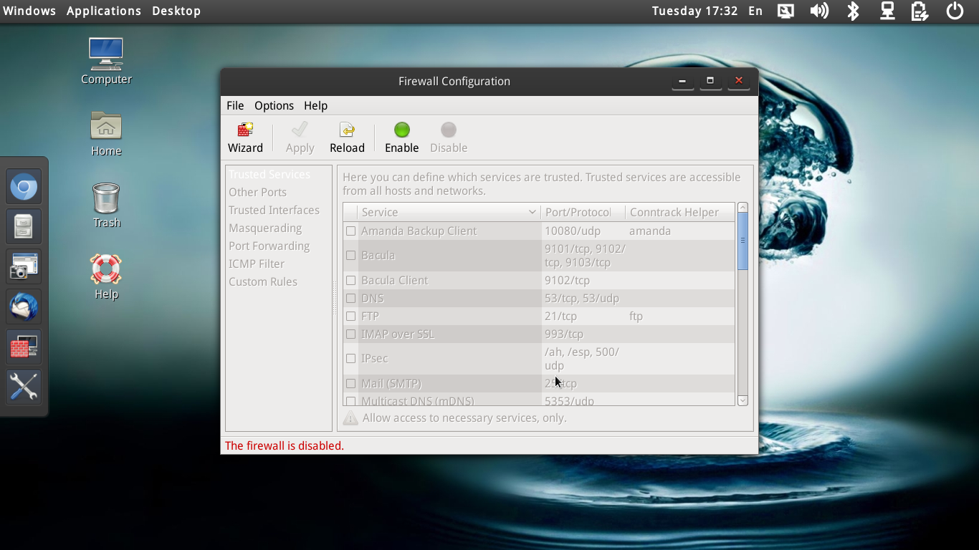Open the File menu
979x550 pixels.
[x=235, y=105]
